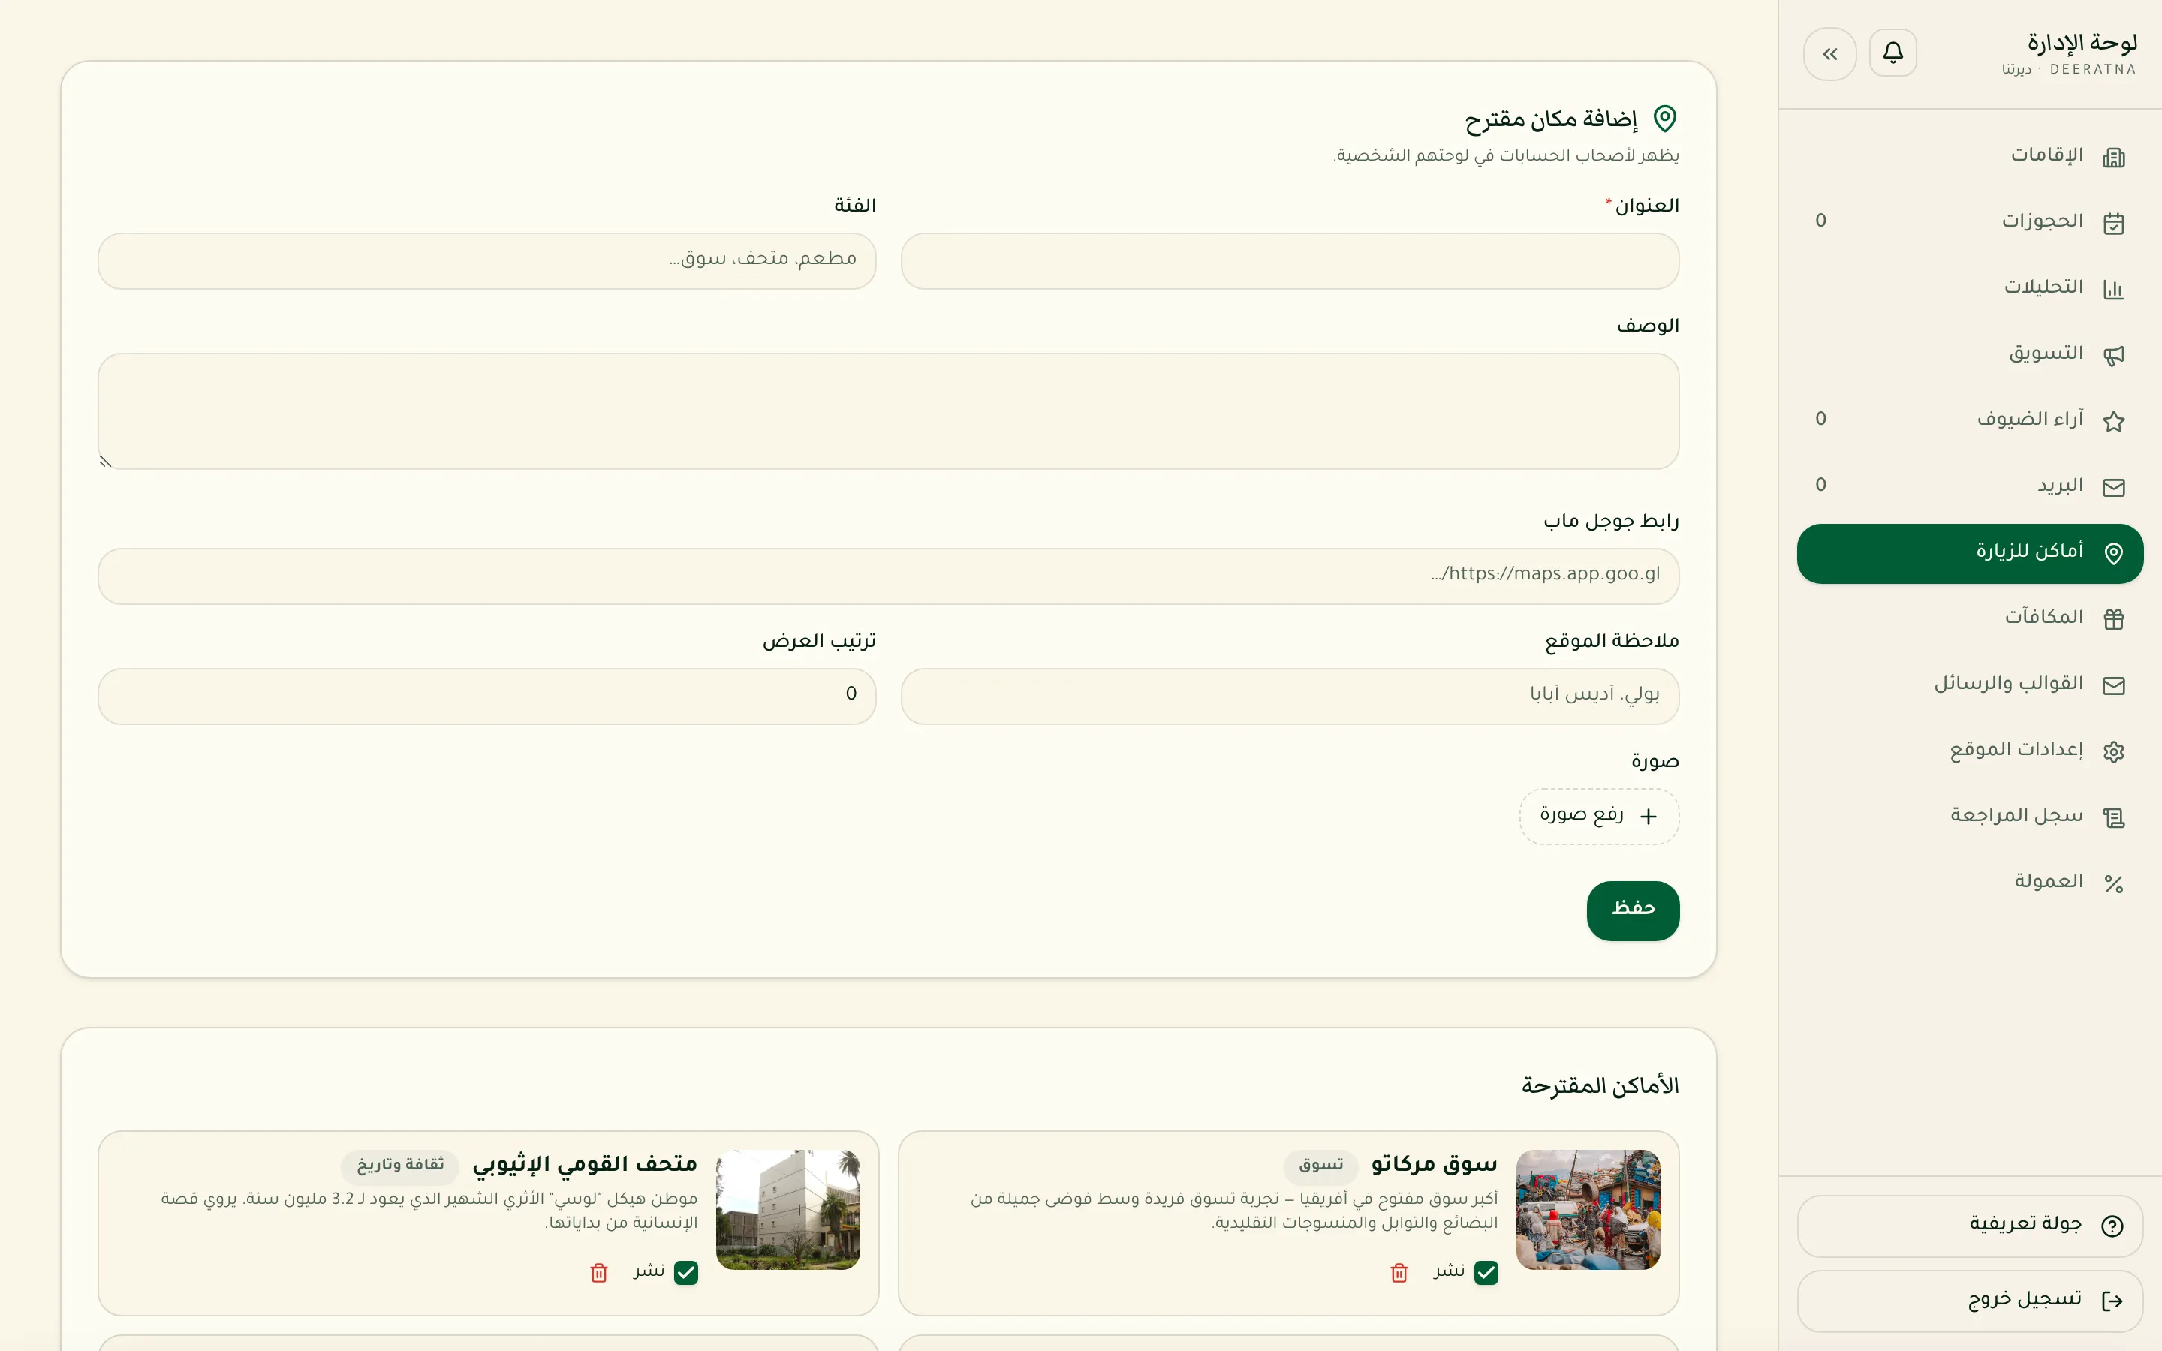Click the سوق مركاتو market photo thumbnail
The image size is (2162, 1351).
click(x=1588, y=1210)
